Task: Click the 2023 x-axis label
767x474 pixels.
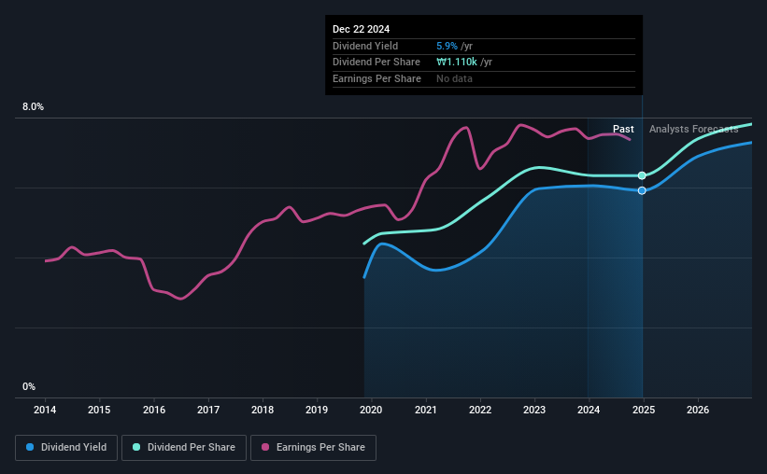Action: [x=534, y=410]
